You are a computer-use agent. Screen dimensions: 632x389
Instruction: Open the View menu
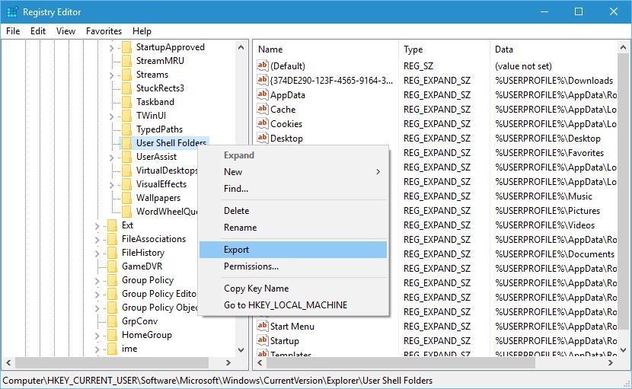(65, 31)
